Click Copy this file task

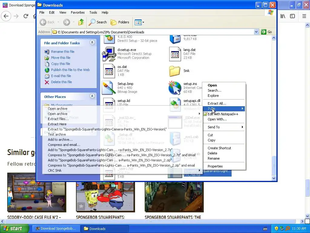click(x=61, y=64)
